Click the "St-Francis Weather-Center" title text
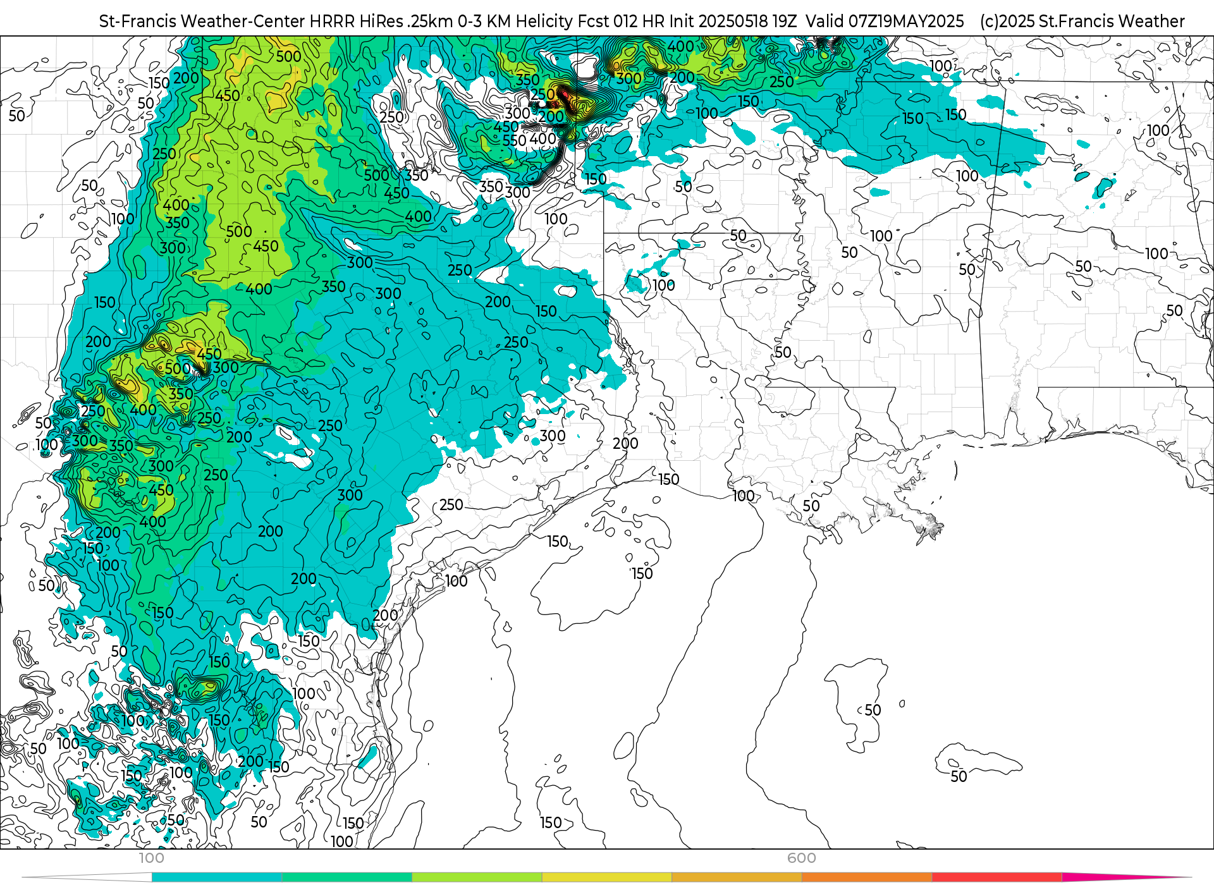1214x885 pixels. coord(202,21)
